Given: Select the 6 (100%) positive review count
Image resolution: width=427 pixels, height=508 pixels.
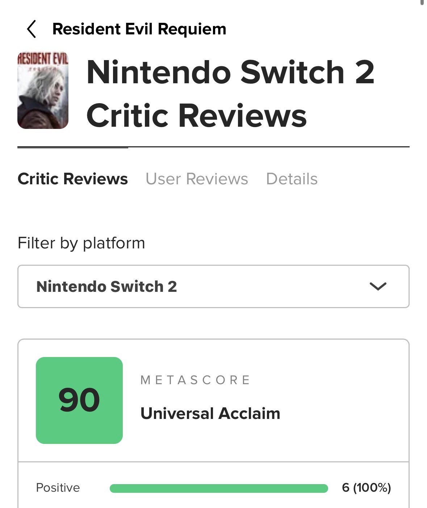Looking at the screenshot, I should click(x=366, y=488).
